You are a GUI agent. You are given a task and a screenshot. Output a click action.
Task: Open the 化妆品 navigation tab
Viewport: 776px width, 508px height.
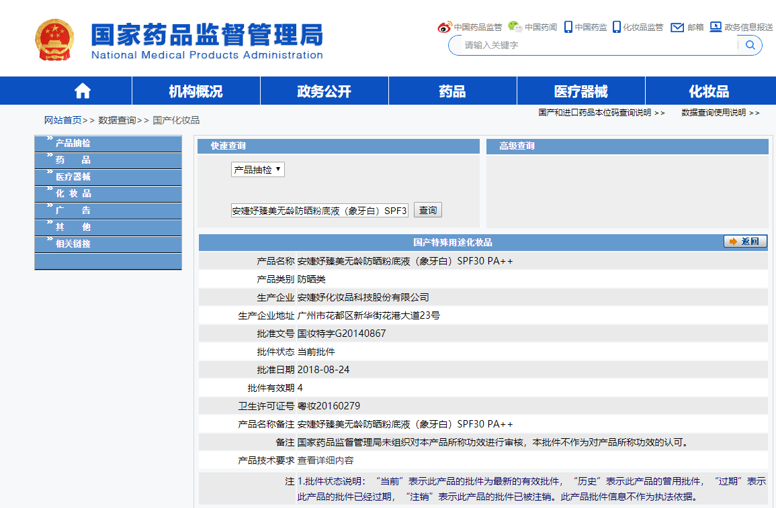pos(709,91)
